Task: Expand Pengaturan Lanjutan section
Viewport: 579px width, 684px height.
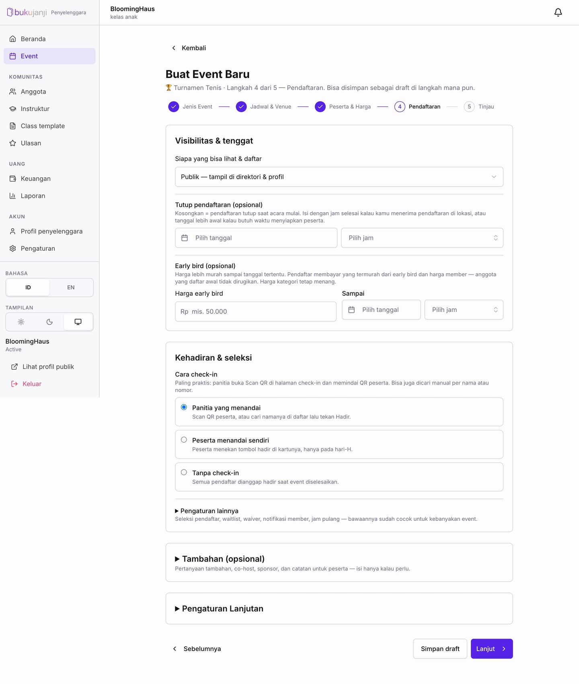Action: (x=219, y=609)
